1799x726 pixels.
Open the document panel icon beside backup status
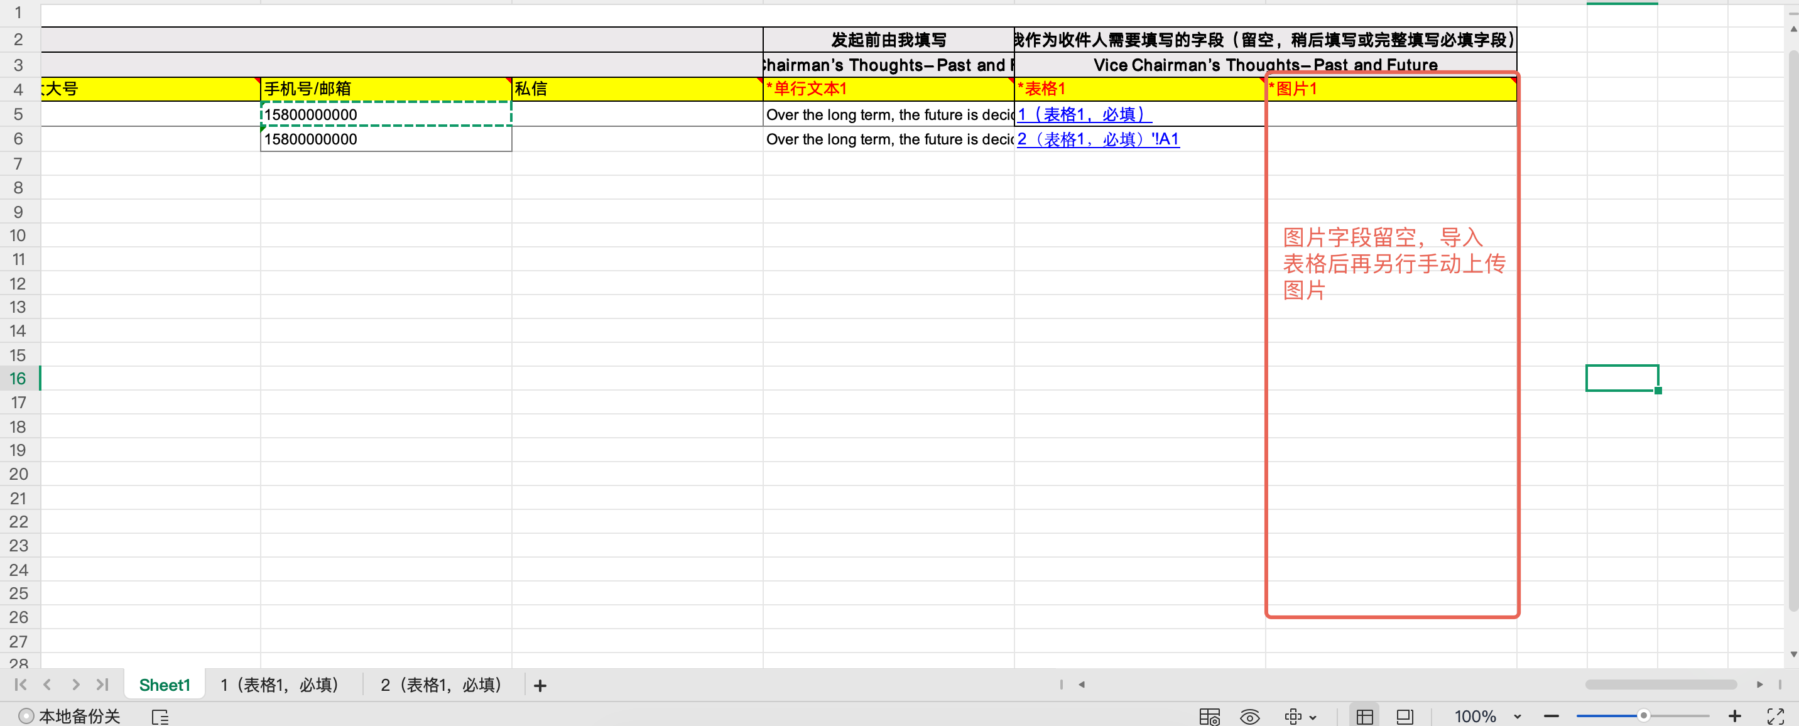[160, 716]
